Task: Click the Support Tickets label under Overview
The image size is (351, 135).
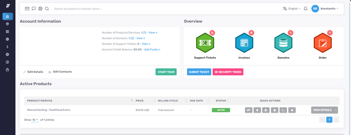Action: pos(205,58)
